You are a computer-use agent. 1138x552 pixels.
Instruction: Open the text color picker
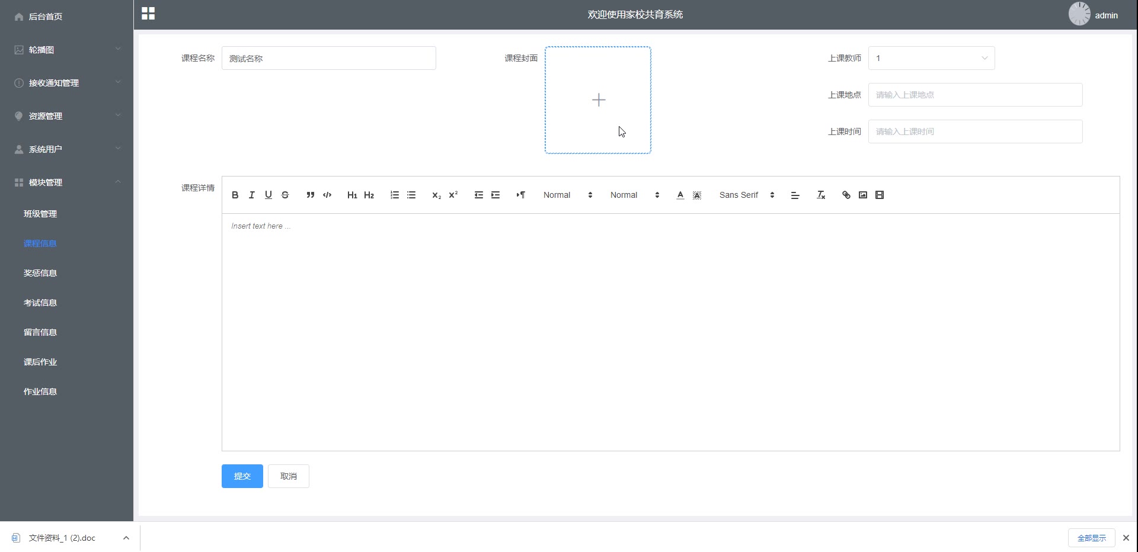pos(680,195)
